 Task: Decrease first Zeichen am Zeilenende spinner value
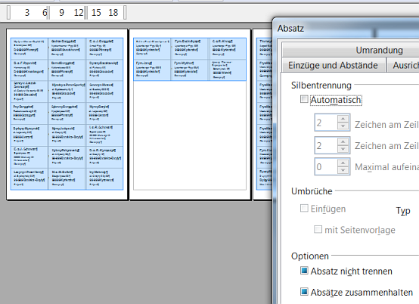[x=343, y=126]
